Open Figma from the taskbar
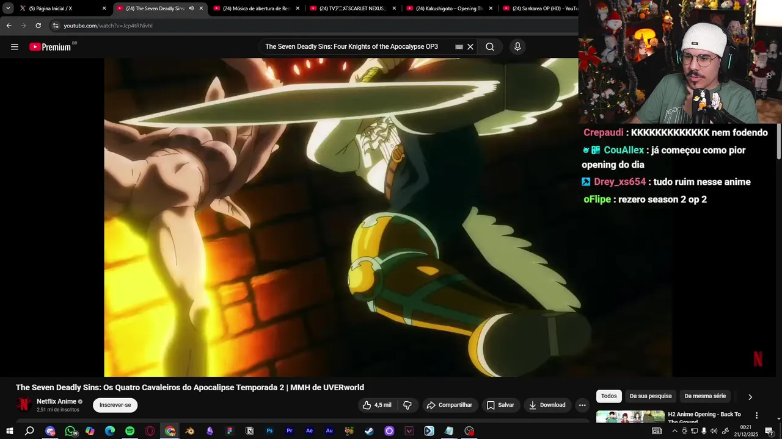Image resolution: width=782 pixels, height=439 pixels. [x=230, y=431]
